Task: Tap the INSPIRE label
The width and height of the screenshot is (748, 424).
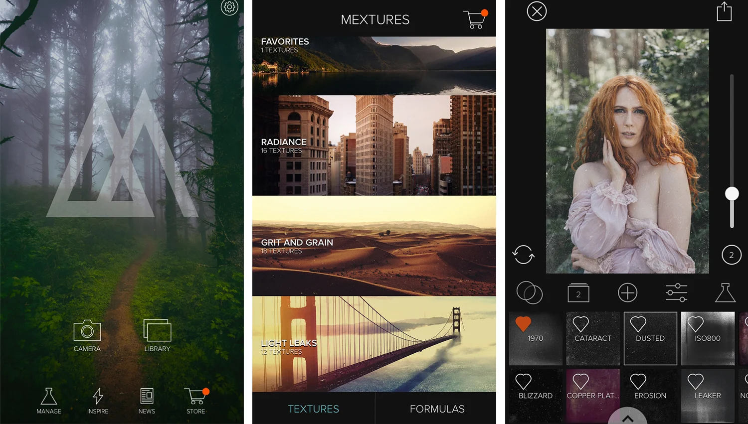Action: point(98,412)
